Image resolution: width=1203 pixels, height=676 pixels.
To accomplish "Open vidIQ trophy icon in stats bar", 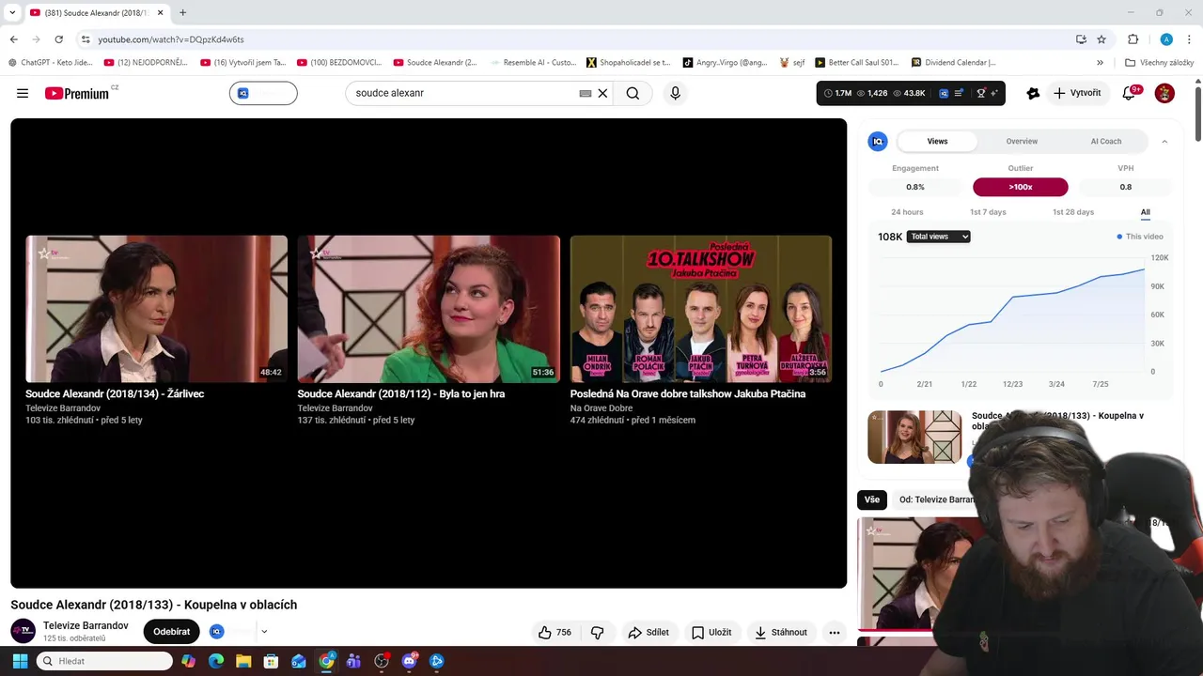I will (981, 93).
